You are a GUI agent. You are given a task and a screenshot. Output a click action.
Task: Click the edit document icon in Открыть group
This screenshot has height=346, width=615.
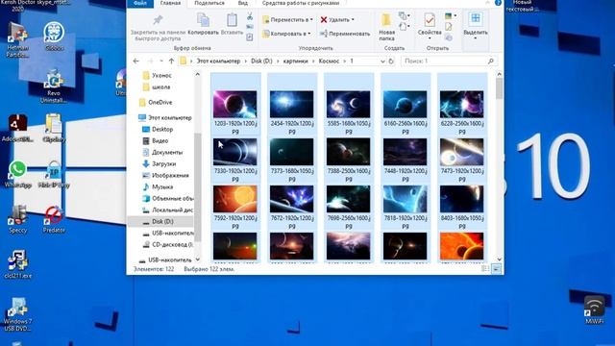click(x=449, y=27)
